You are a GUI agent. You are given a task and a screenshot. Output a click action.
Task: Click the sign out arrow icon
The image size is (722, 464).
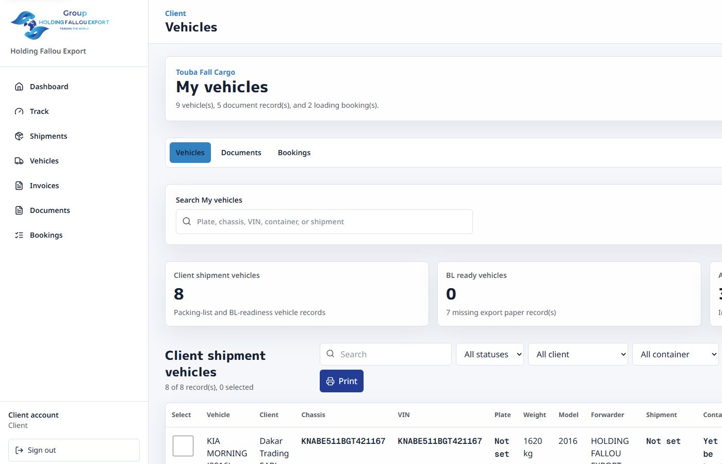click(19, 450)
